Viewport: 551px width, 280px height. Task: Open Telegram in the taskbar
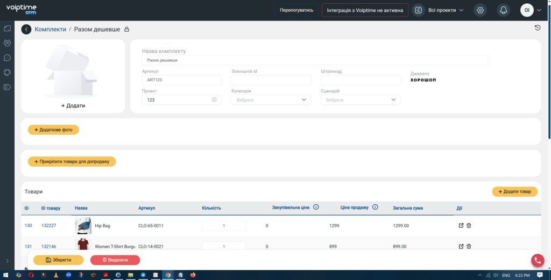143,275
